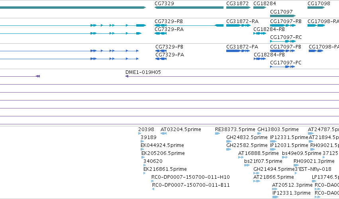Select the 340620 EST label
Screen dimensions: 339x199
[x=153, y=161]
